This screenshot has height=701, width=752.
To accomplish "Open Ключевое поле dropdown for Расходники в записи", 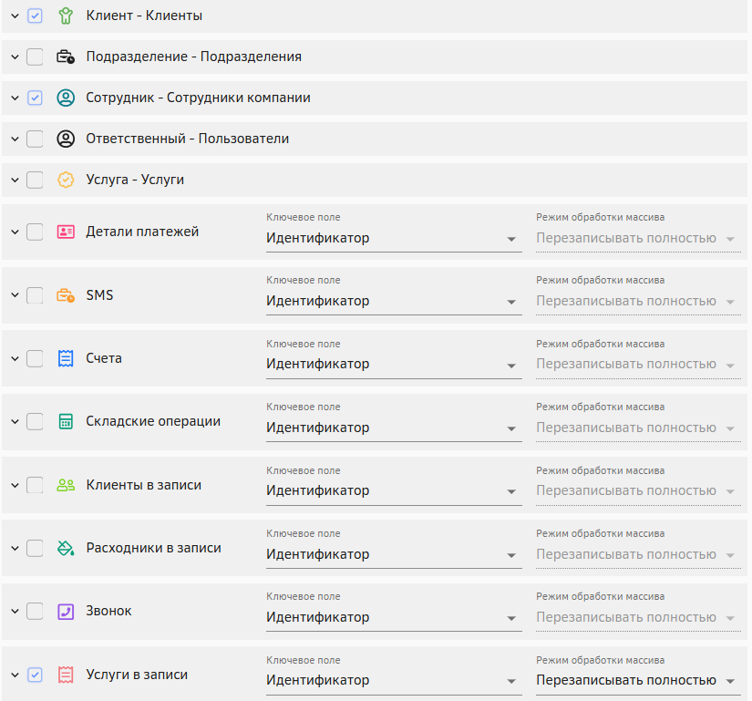I will tap(394, 554).
